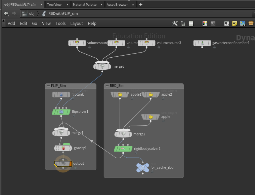This screenshot has width=255, height=195.
Task: Switch to the Material Palette tab
Action: click(85, 5)
